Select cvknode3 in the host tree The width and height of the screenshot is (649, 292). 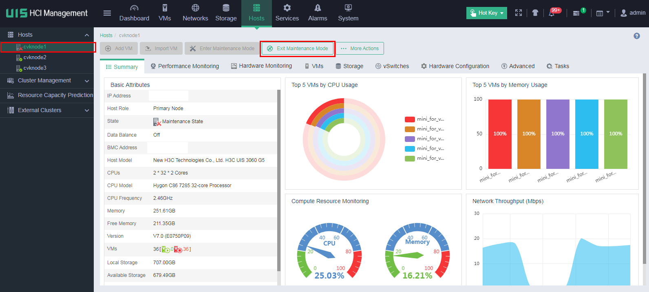coord(35,68)
